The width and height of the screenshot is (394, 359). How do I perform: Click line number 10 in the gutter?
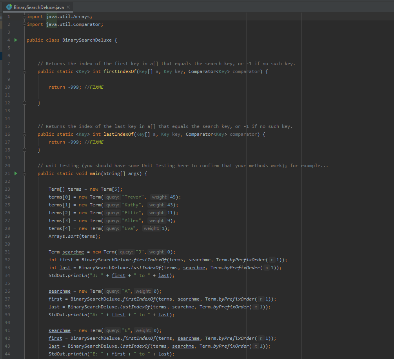click(x=8, y=87)
